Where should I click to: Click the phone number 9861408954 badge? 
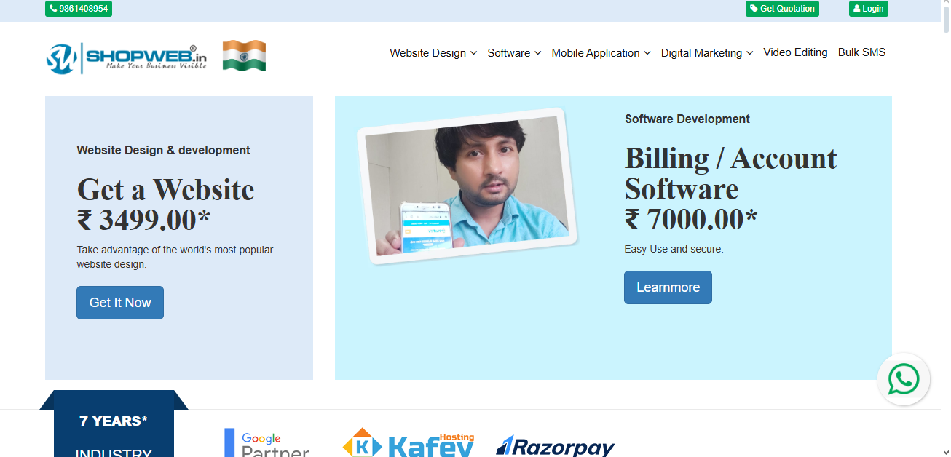pyautogui.click(x=79, y=9)
